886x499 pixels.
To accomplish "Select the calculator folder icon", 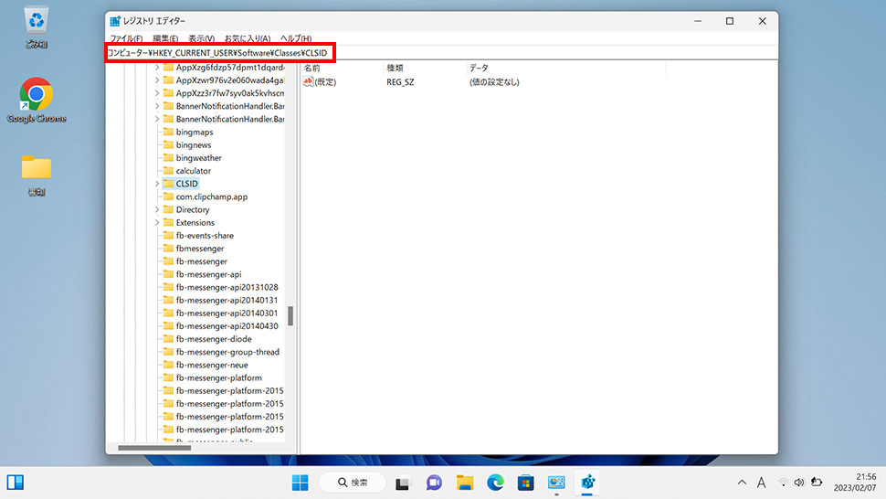I will point(168,171).
